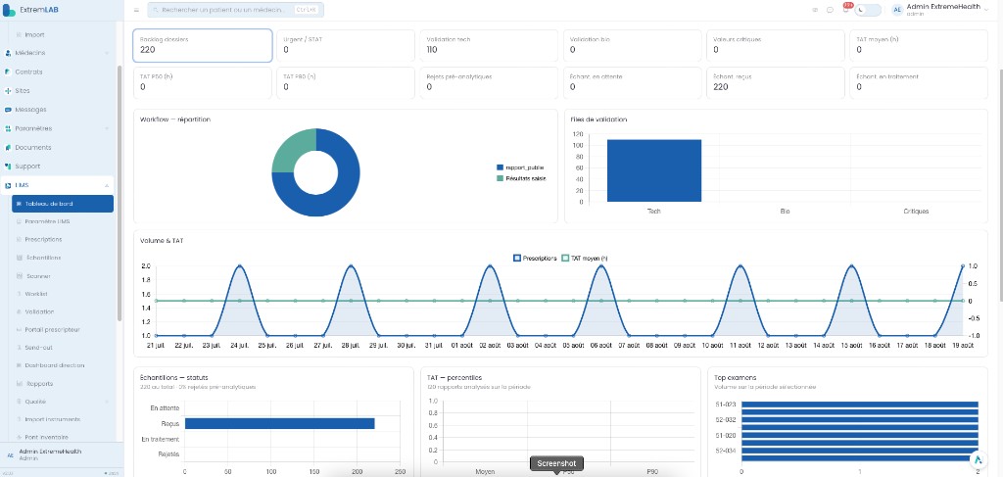Image resolution: width=1003 pixels, height=477 pixels.
Task: Focus the patient or doctor search field
Action: tap(235, 10)
